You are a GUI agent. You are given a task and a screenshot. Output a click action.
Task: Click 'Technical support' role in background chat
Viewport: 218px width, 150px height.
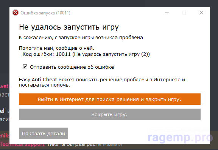tap(22, 144)
